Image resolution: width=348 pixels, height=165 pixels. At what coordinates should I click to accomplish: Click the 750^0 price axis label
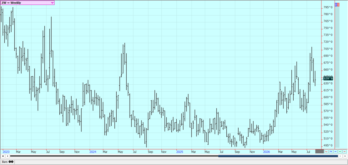328,28
